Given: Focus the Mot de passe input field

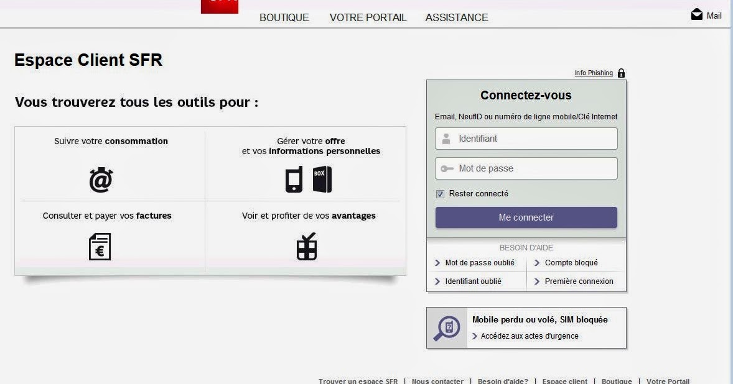Looking at the screenshot, I should 526,168.
